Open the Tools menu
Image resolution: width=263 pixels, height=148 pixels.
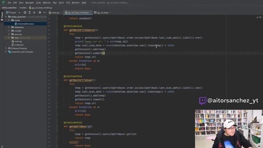pyautogui.click(x=61, y=3)
